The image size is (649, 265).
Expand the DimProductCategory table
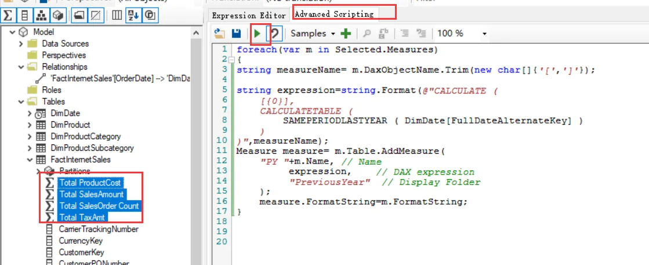(x=30, y=136)
